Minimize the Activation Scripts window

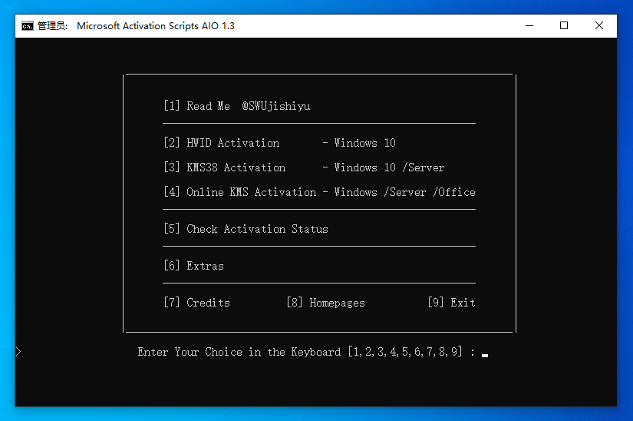pos(529,26)
